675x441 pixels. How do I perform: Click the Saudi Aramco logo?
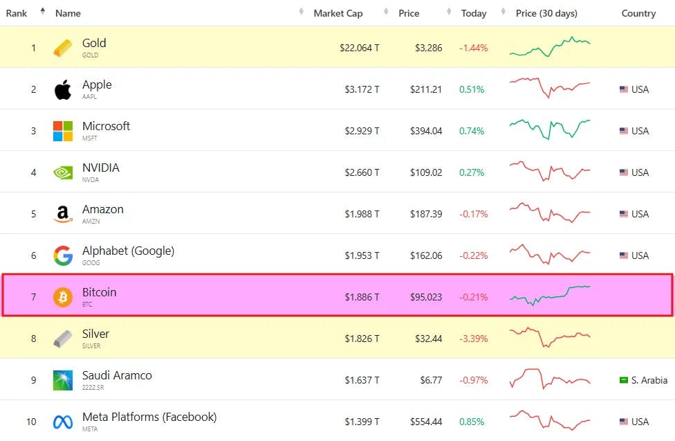(x=63, y=380)
